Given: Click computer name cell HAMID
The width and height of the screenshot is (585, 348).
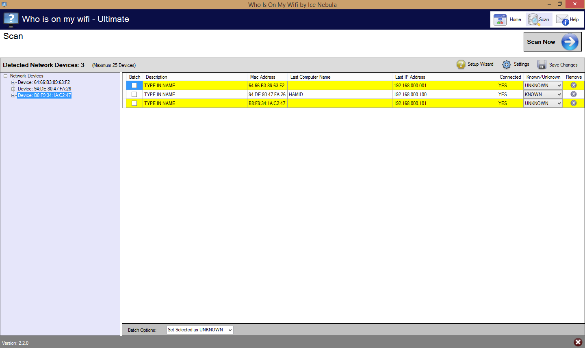Looking at the screenshot, I should click(340, 95).
